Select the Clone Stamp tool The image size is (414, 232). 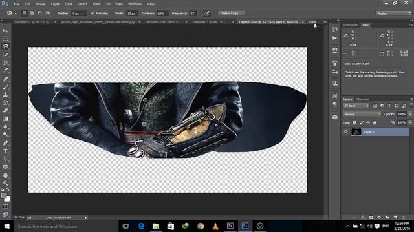(5, 95)
